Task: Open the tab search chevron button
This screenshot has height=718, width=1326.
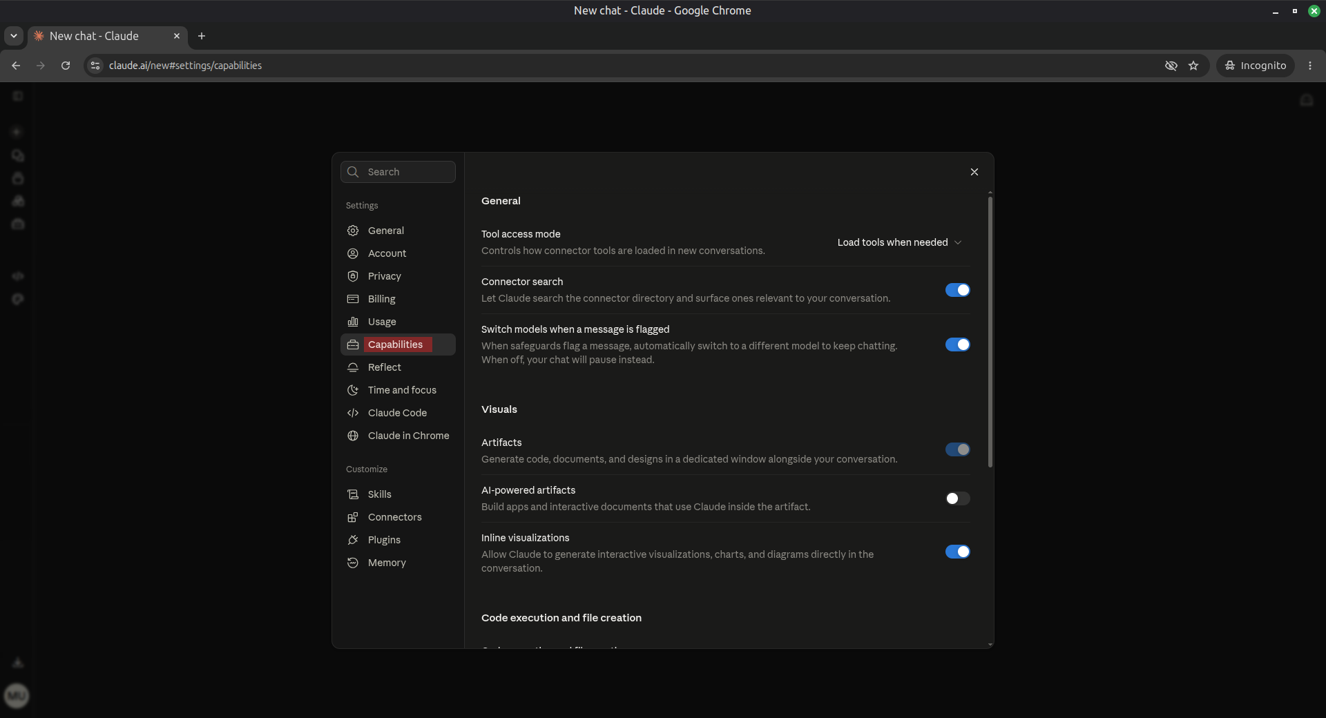Action: (14, 36)
